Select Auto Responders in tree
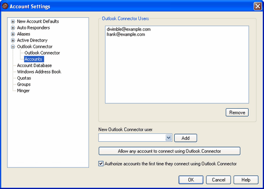264x189 pixels. pyautogui.click(x=33, y=28)
